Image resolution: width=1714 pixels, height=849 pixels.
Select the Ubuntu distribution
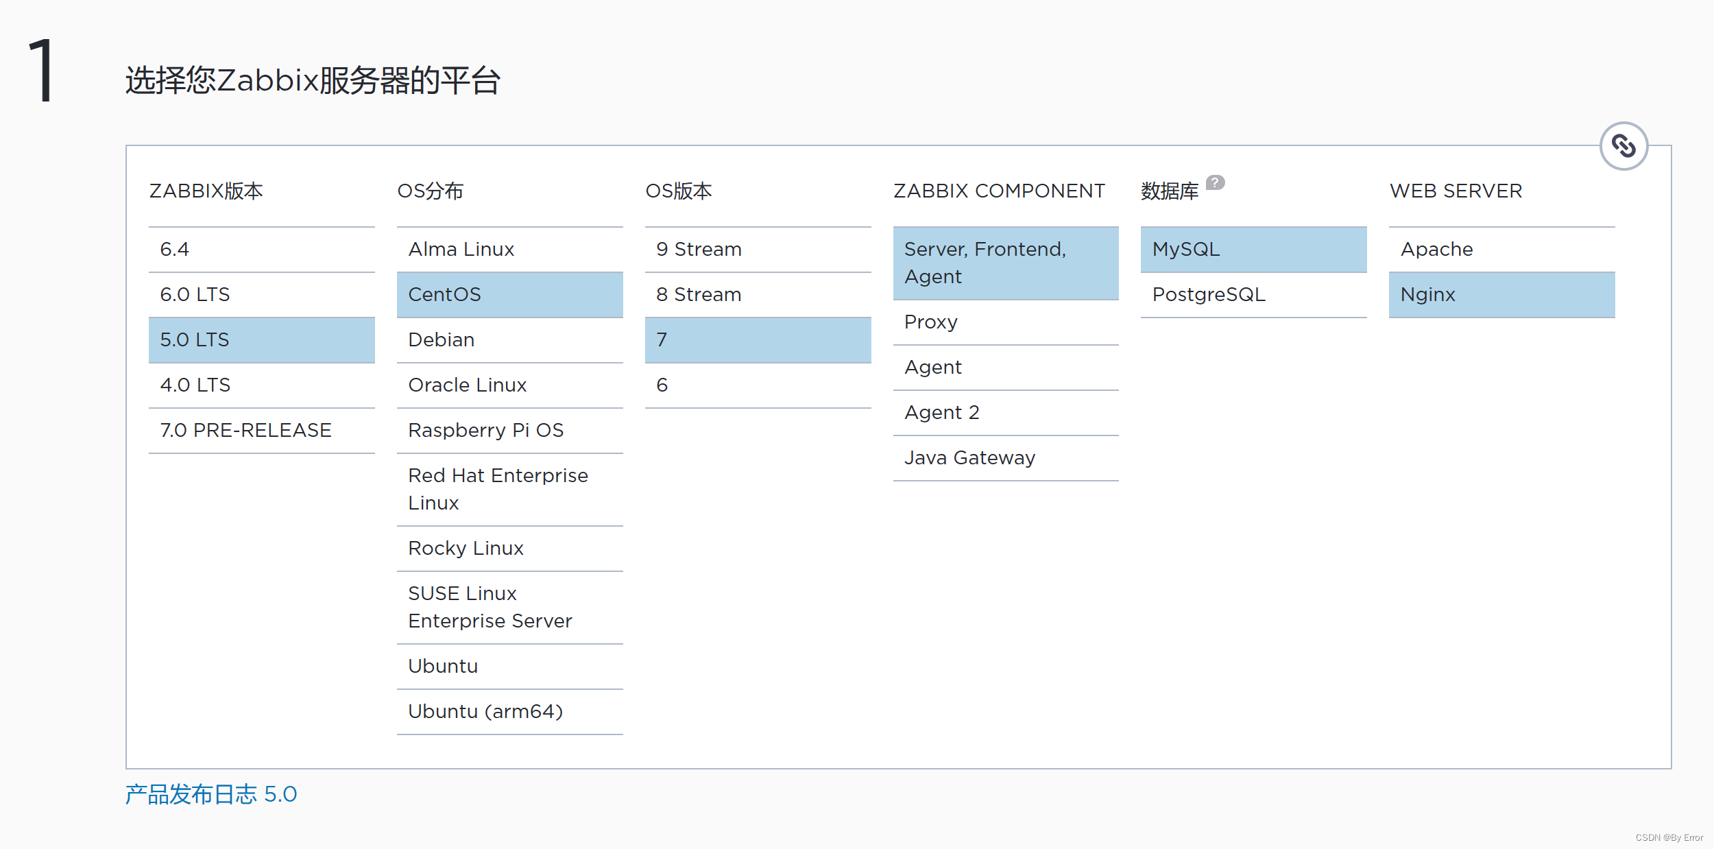[x=510, y=667]
